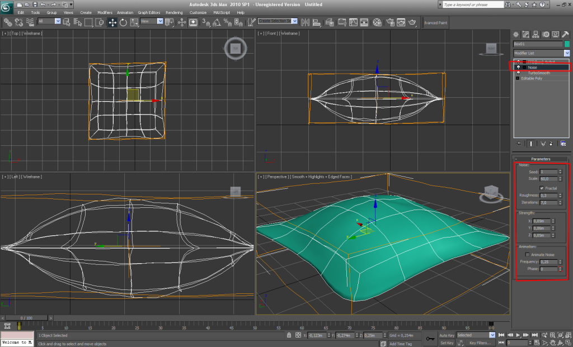Select the Select and Move tool

(112, 22)
